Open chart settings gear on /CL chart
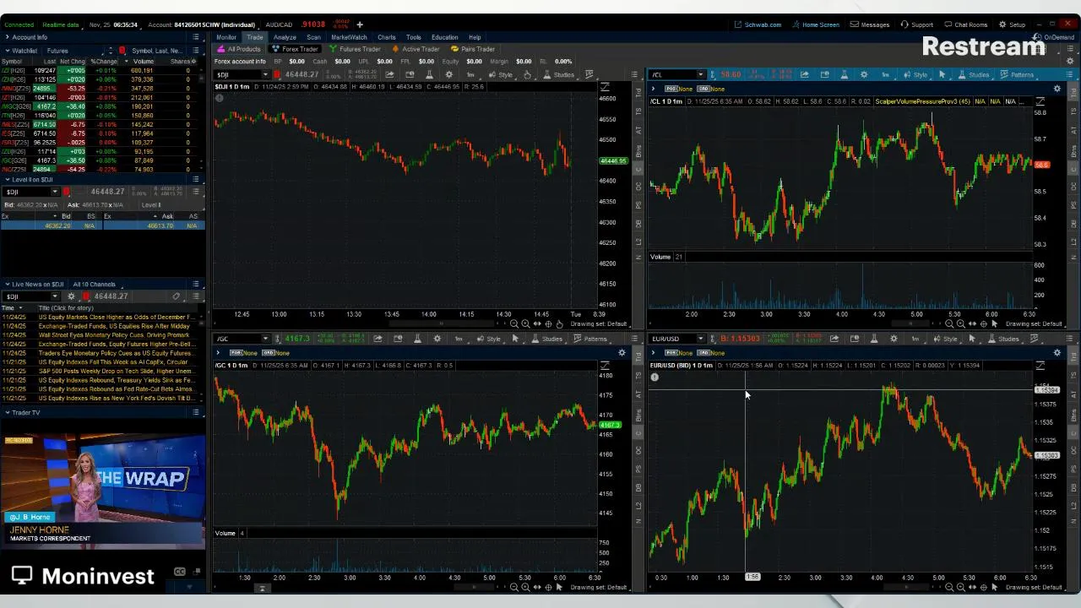The image size is (1081, 608). [x=863, y=74]
